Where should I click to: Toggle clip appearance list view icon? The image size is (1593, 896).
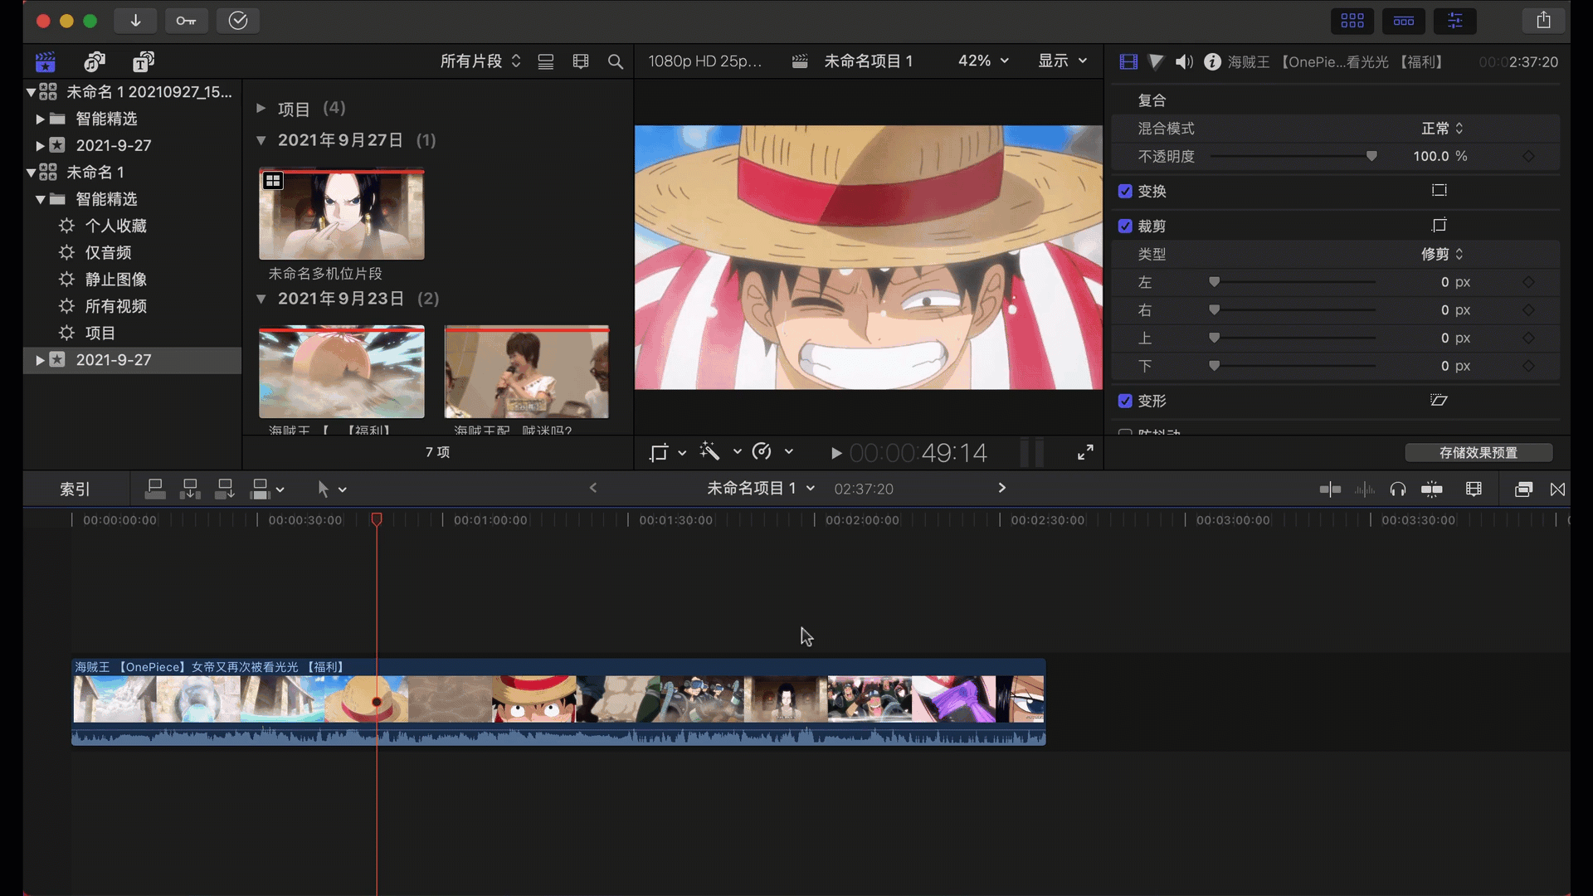click(546, 61)
